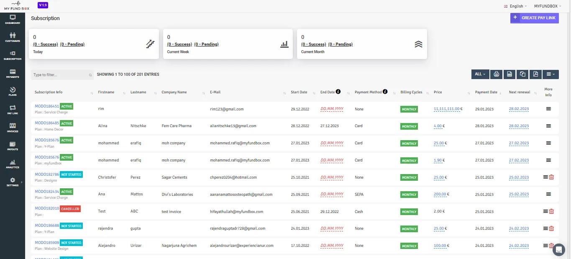Open subscription MODO182434 link
This screenshot has width=571, height=259.
coord(47,192)
